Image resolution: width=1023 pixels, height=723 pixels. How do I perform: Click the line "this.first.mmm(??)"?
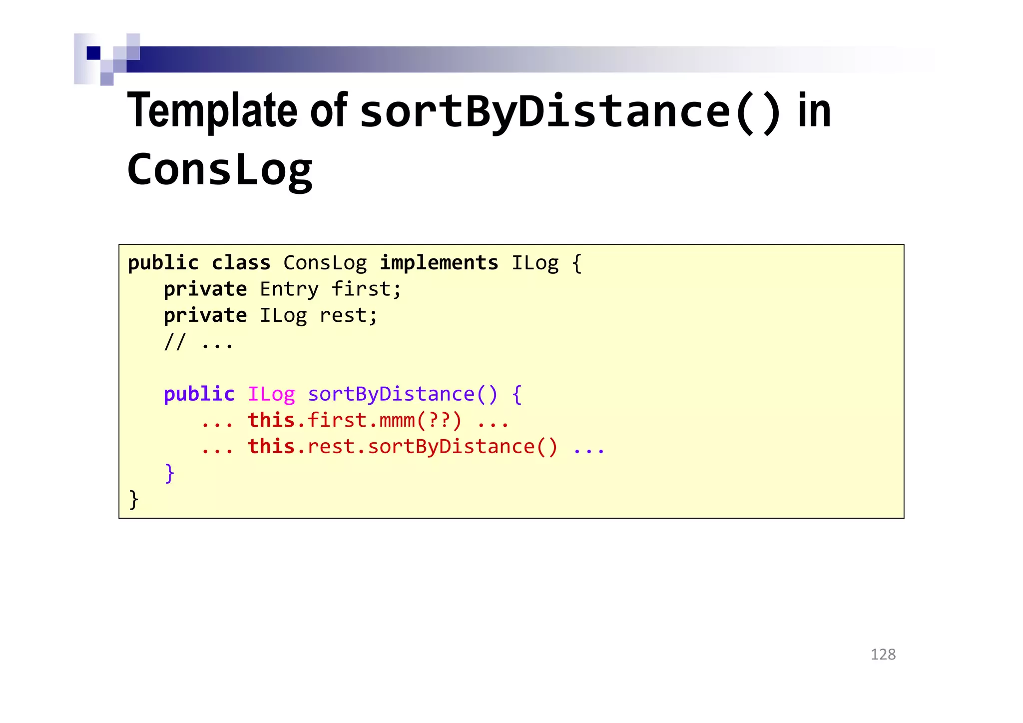coord(355,421)
